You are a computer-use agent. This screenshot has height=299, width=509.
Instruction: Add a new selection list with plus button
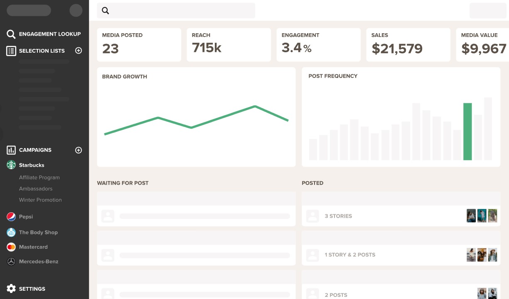coord(79,51)
